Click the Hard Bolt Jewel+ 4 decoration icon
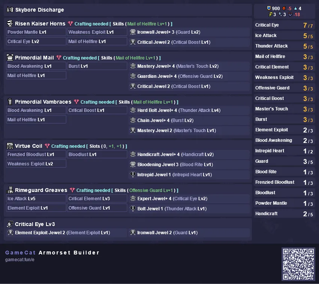This screenshot has height=284, width=319. pyautogui.click(x=133, y=110)
